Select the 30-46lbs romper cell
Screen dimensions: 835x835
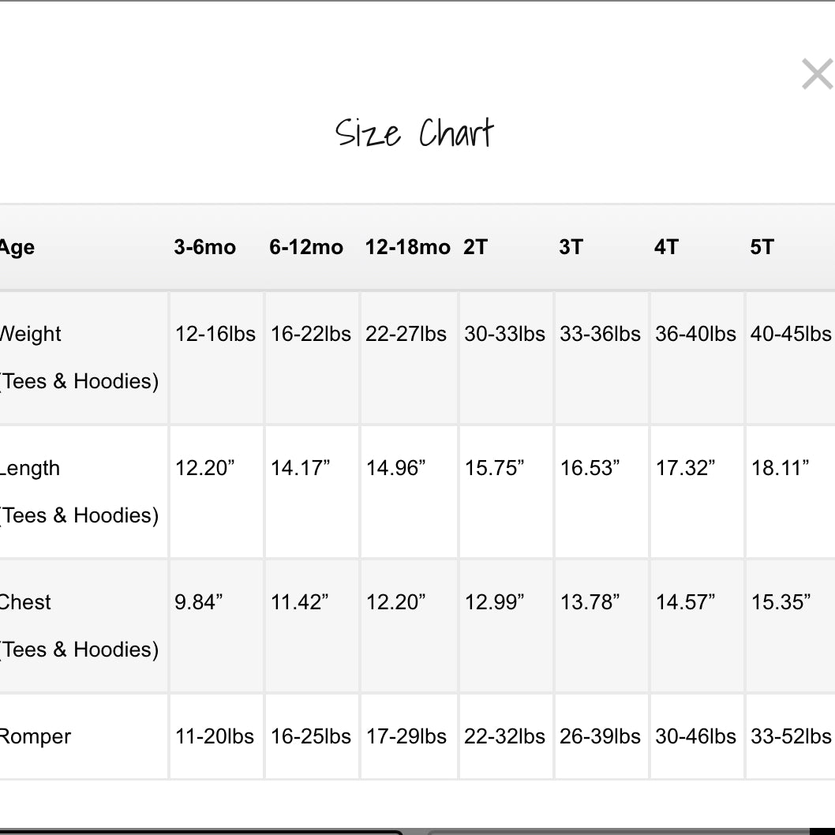695,737
